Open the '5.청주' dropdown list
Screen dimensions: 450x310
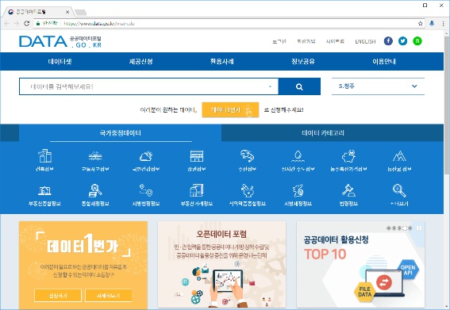378,86
